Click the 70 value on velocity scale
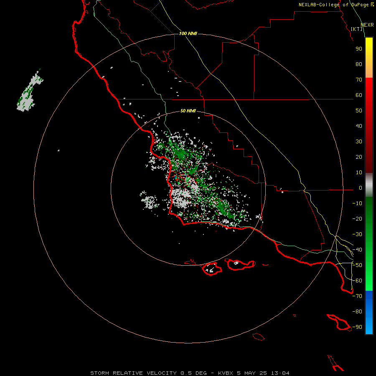 pyautogui.click(x=359, y=80)
